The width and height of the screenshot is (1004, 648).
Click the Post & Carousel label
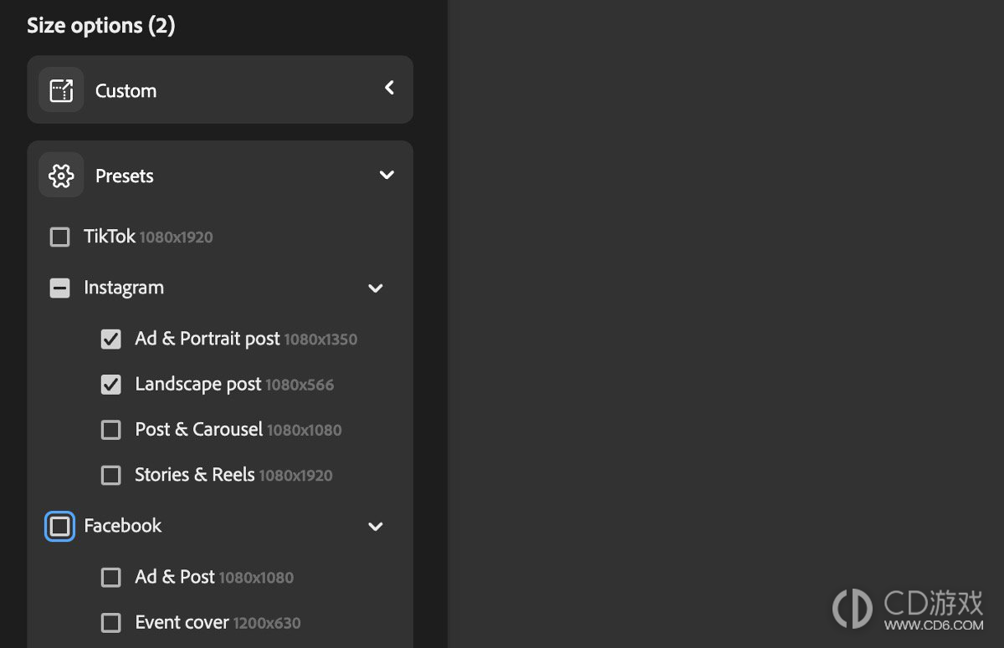(x=199, y=429)
